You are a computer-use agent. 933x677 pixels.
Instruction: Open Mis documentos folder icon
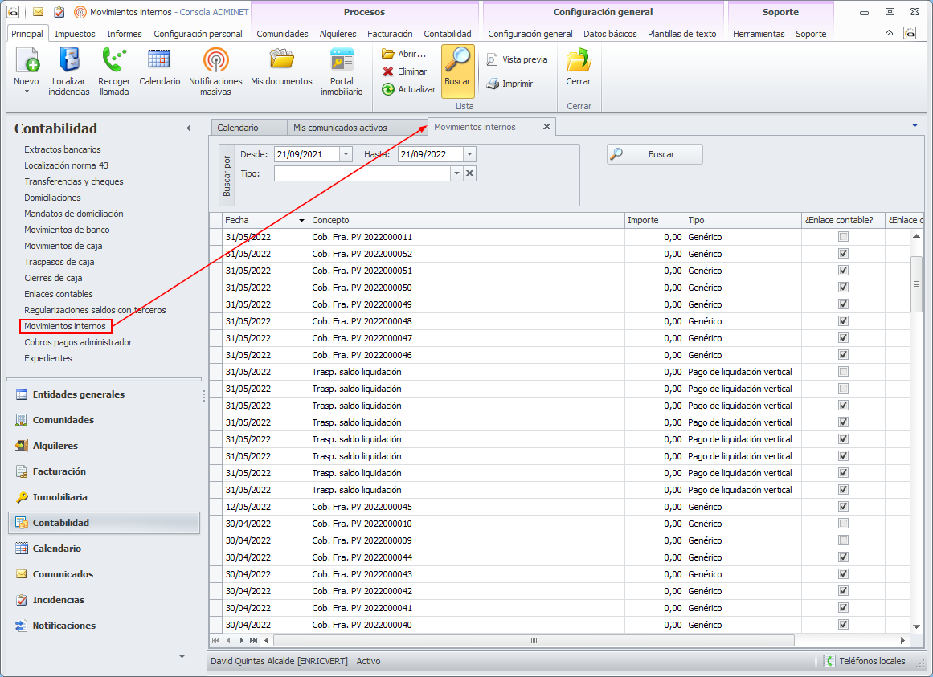point(281,60)
